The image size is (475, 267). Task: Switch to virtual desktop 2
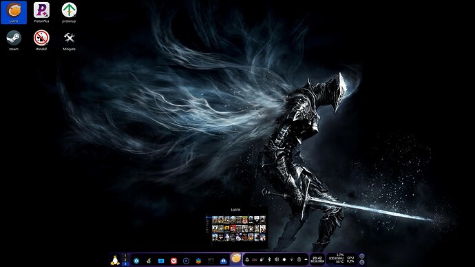click(125, 259)
